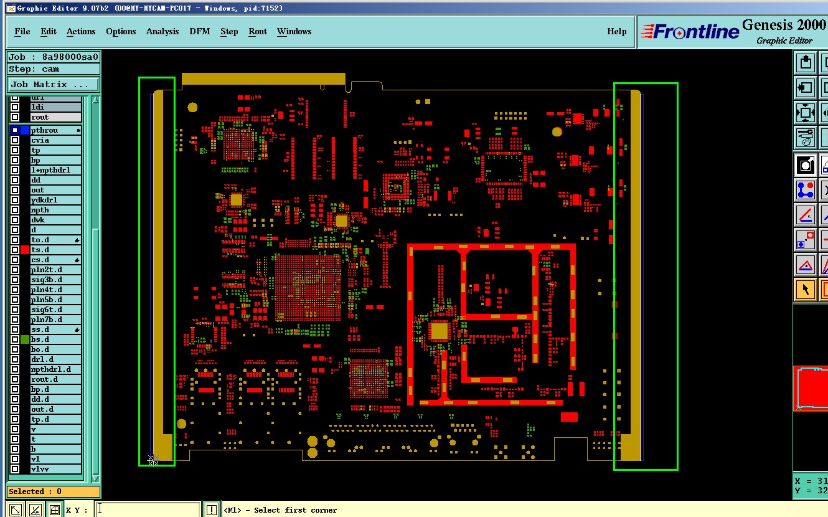Click layer list scroll-up arrow
The width and height of the screenshot is (828, 517).
tap(95, 100)
